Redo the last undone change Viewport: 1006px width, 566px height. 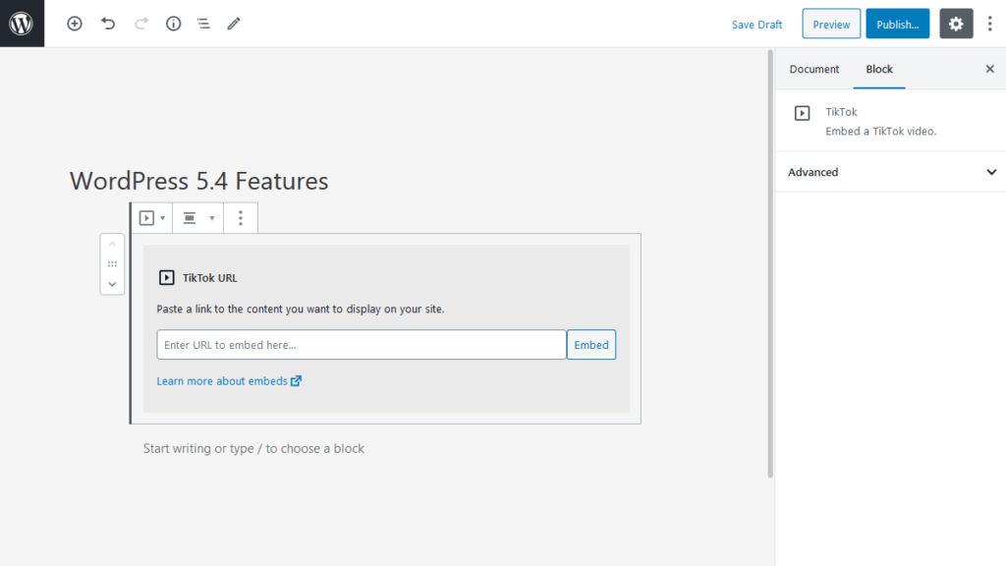[141, 24]
